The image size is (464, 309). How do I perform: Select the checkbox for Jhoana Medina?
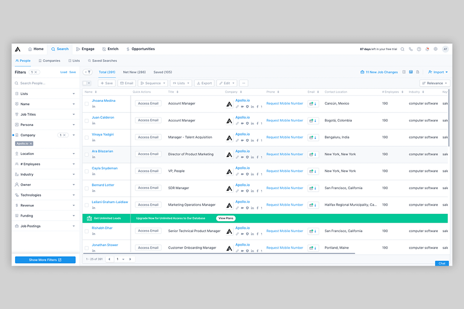point(87,104)
